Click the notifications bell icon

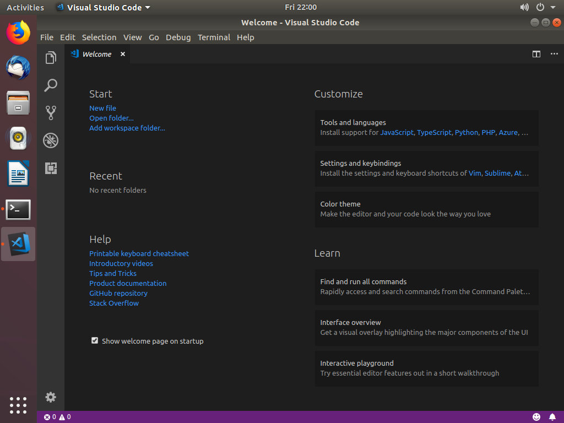tap(553, 417)
